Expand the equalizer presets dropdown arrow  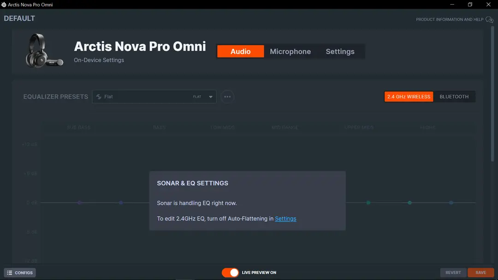[211, 97]
